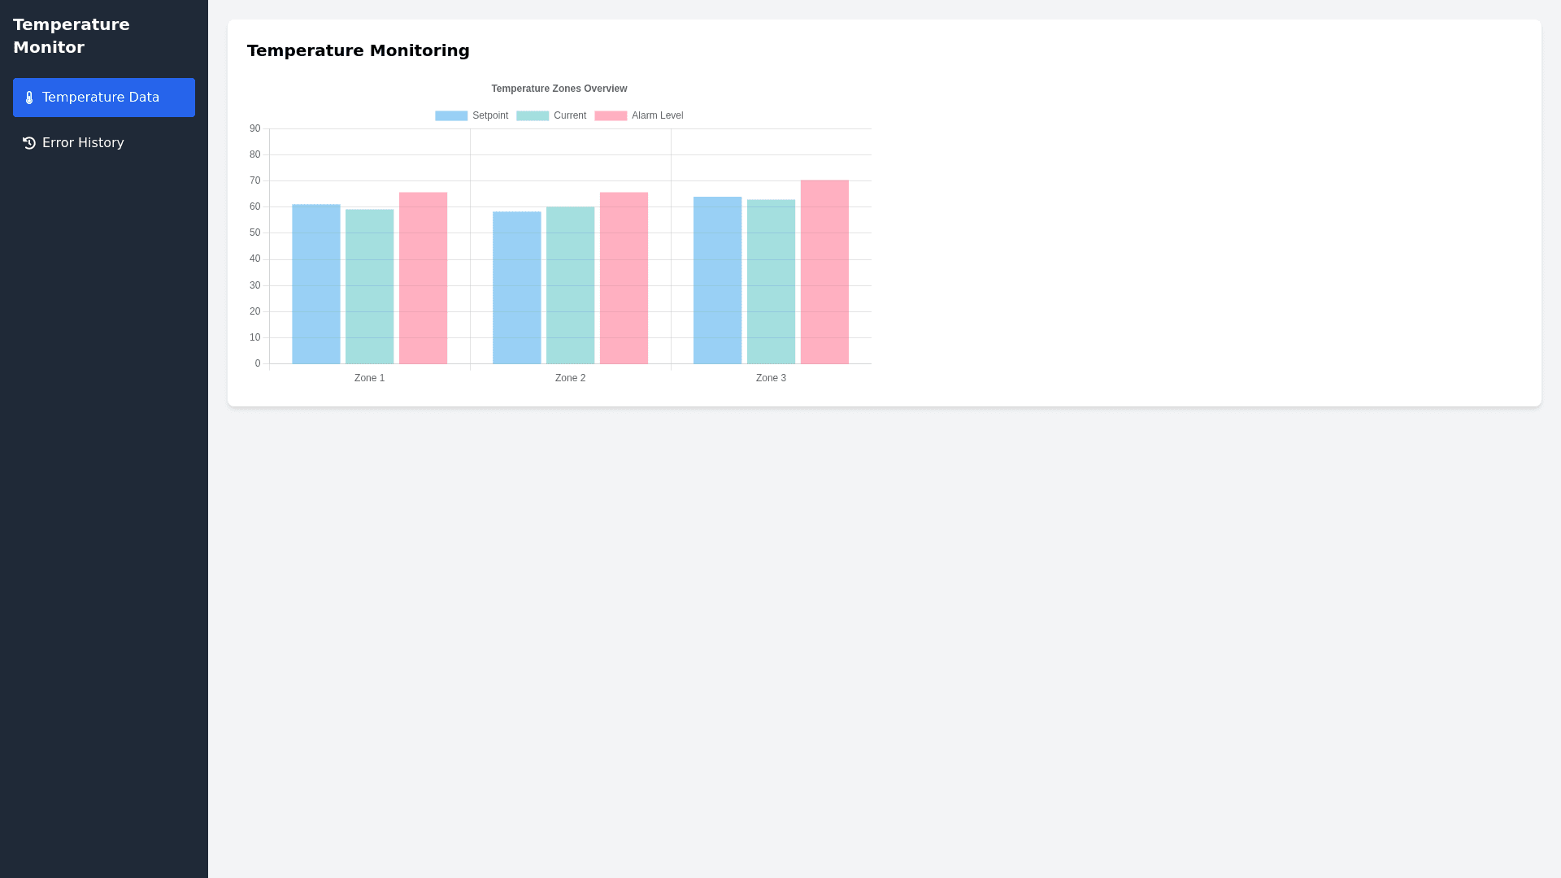
Task: Click Zone 1 Current teal bar
Action: (369, 287)
